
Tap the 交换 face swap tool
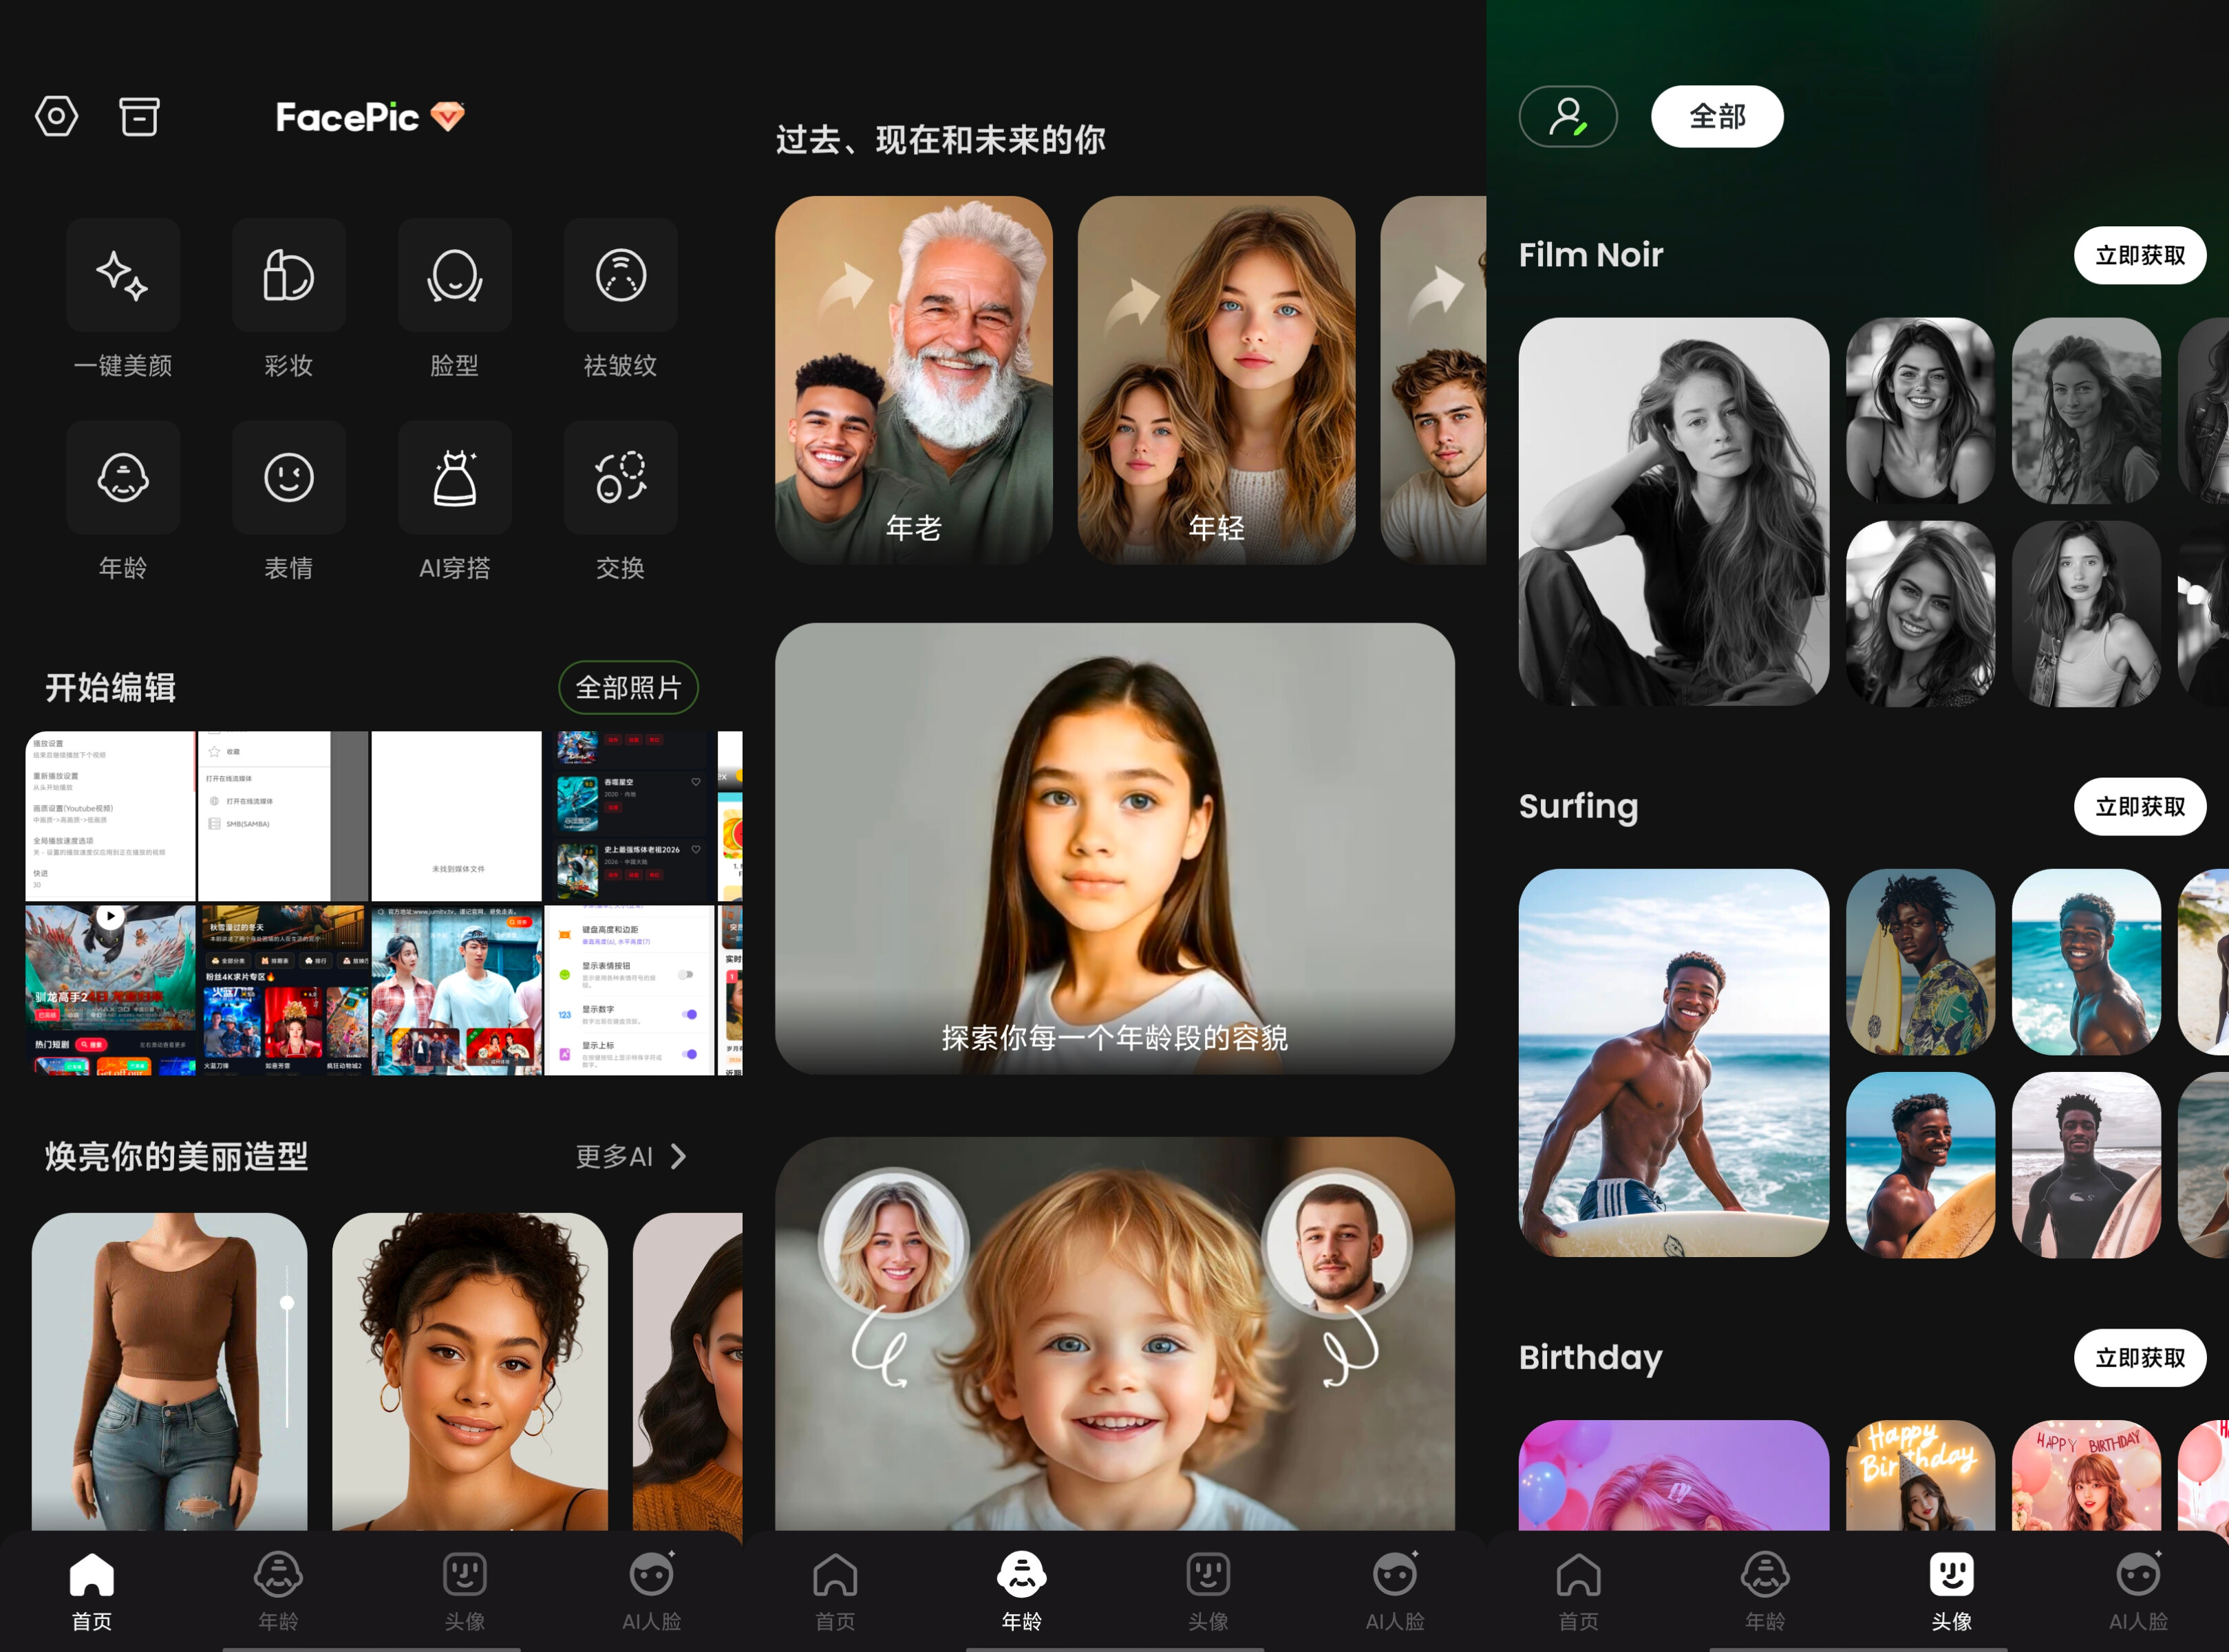click(620, 478)
